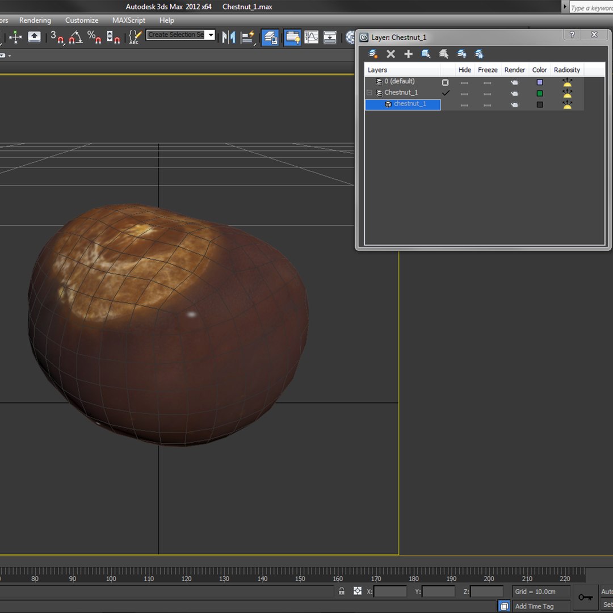Toggle Radiosity for Chestnut_1 layer
The width and height of the screenshot is (613, 613).
pyautogui.click(x=567, y=93)
